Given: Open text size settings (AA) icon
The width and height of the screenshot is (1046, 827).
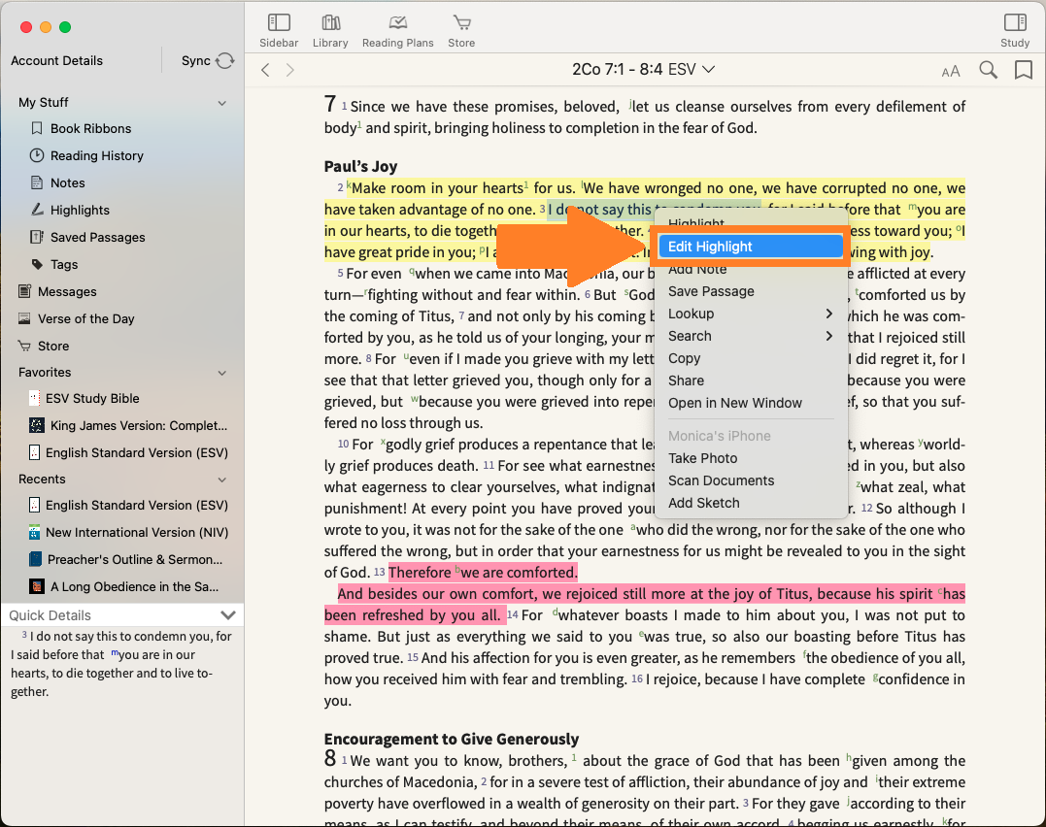Looking at the screenshot, I should 951,71.
